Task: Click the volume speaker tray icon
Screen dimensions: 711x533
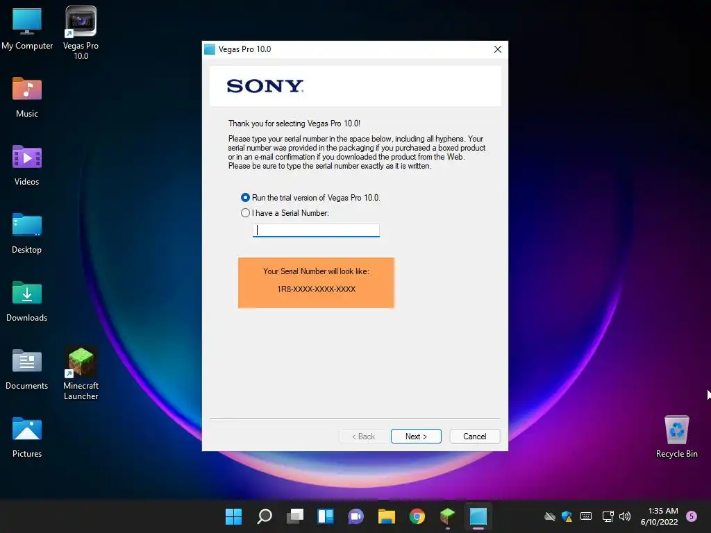Action: click(625, 516)
